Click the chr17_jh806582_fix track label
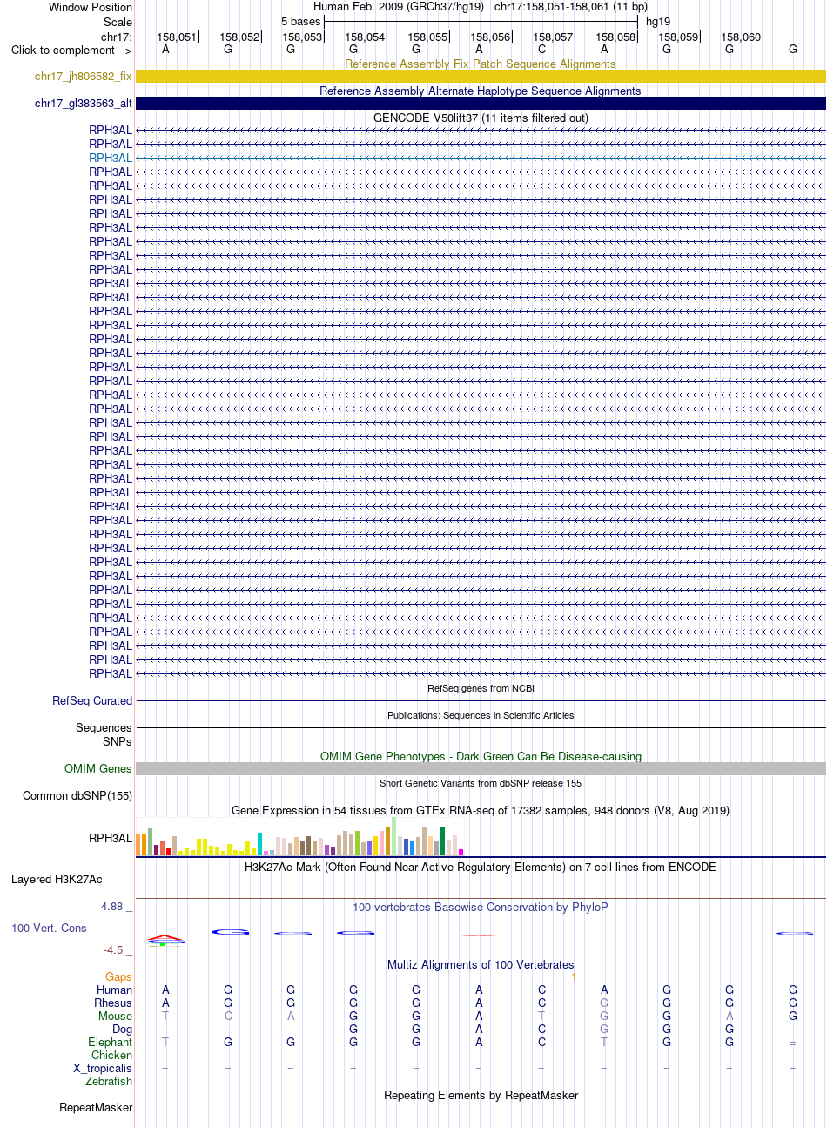Viewport: 827px width, 1128px height. coord(84,77)
